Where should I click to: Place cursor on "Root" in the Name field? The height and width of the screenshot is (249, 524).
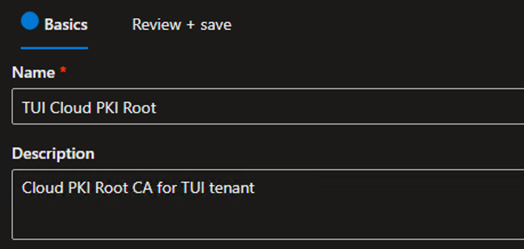[x=140, y=108]
